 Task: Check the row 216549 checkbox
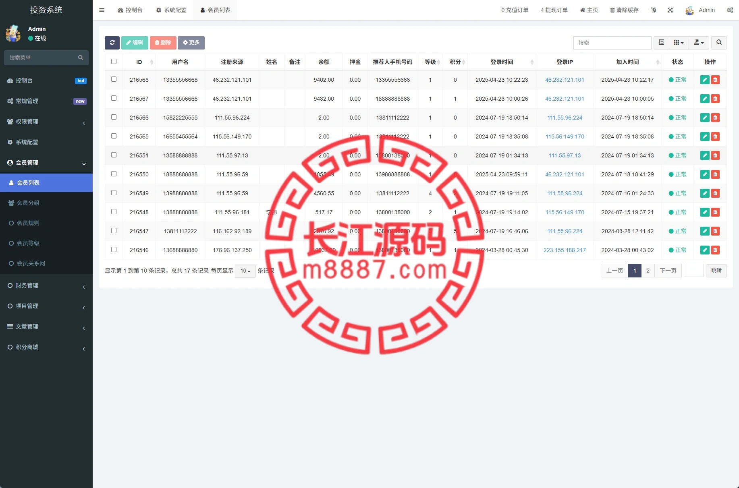tap(114, 193)
